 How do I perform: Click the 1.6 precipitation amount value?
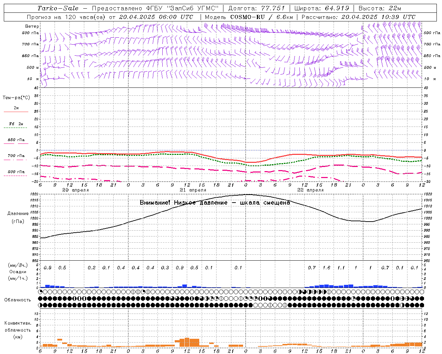point(326,268)
